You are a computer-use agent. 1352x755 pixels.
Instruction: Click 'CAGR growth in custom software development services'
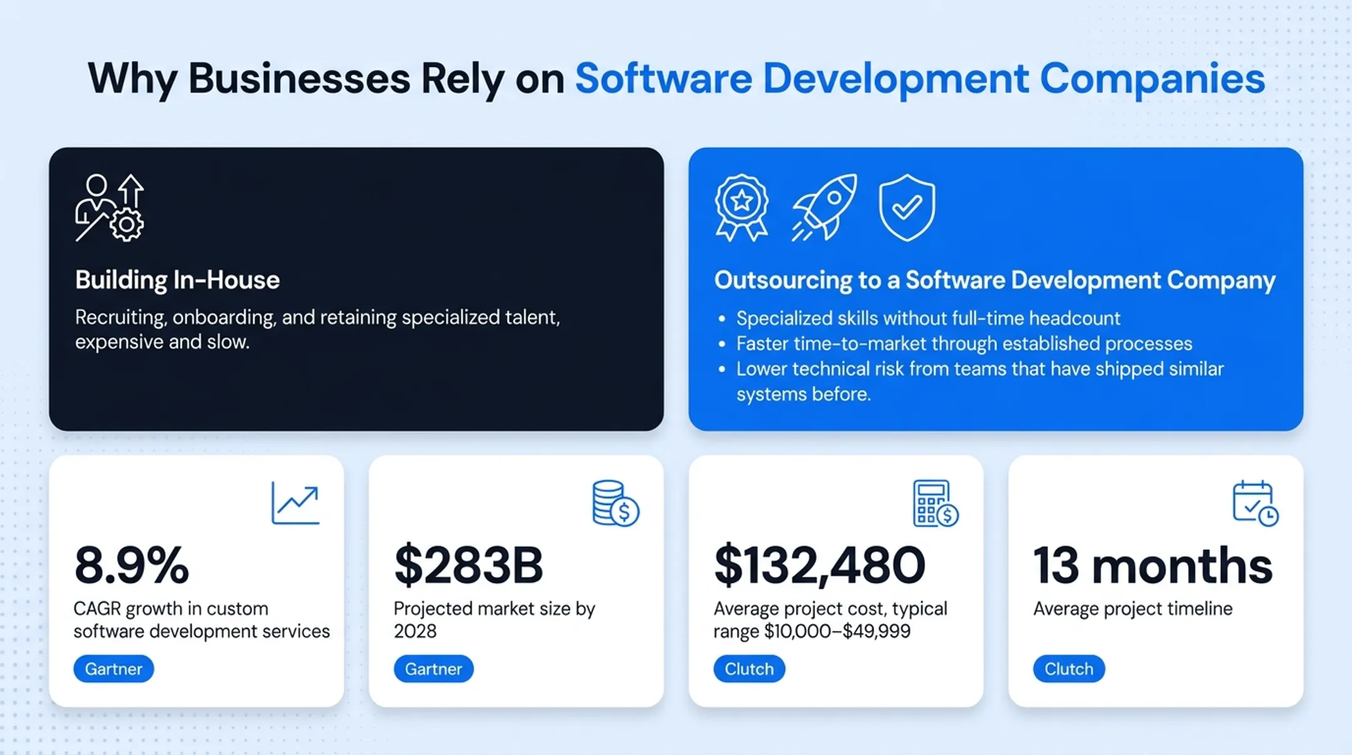pyautogui.click(x=202, y=620)
